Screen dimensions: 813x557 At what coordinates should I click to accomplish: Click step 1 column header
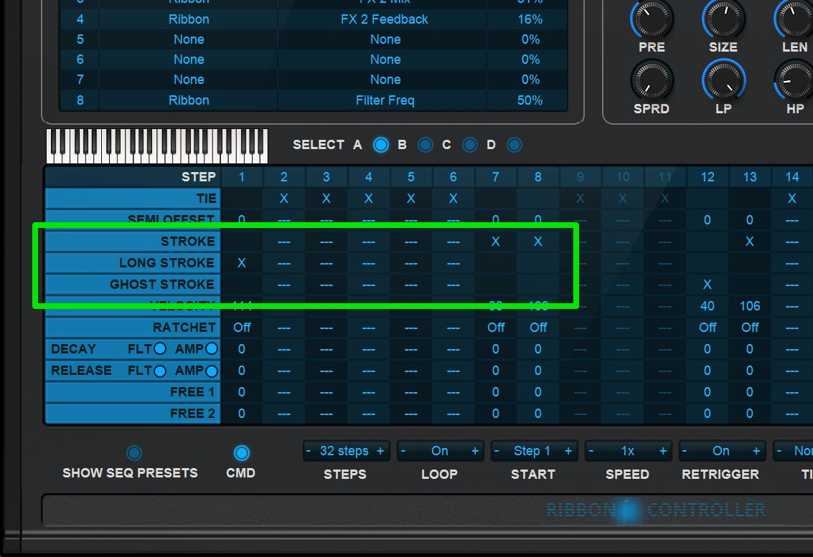point(242,177)
